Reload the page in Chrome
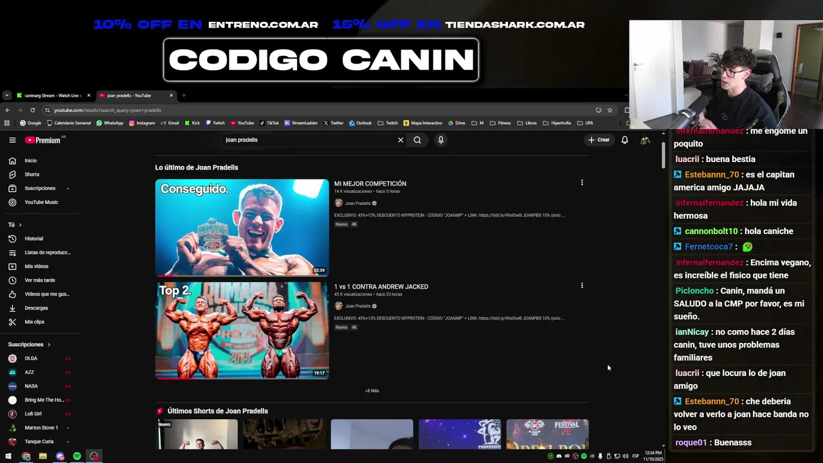This screenshot has width=823, height=463. tap(32, 110)
